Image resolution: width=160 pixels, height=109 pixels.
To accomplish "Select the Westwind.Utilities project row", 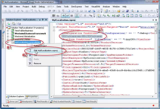I will coord(22,39).
